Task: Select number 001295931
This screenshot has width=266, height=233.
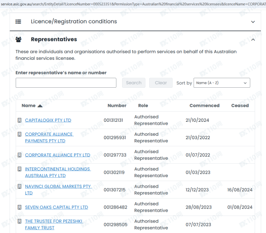Action: tap(115, 137)
